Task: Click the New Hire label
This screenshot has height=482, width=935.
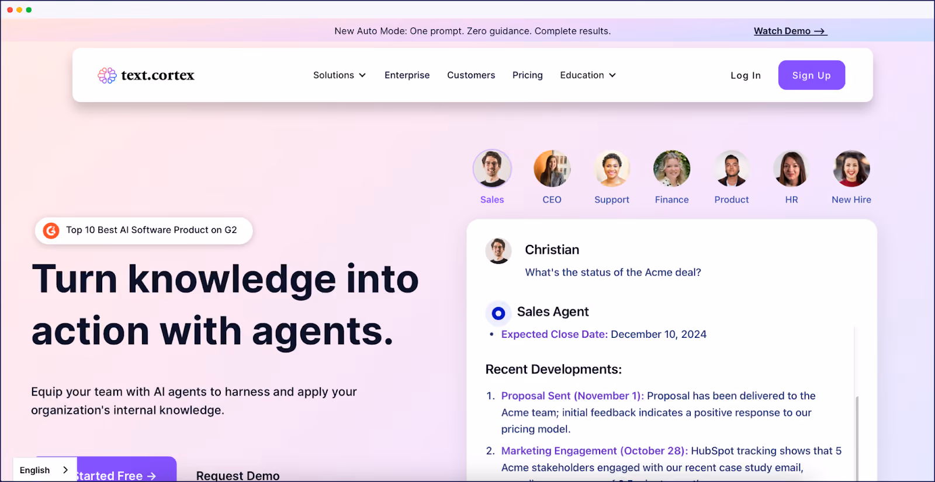Action: [x=851, y=200]
